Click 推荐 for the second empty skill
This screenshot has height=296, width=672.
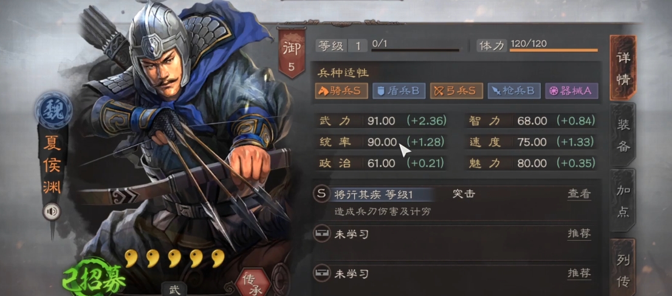click(580, 274)
